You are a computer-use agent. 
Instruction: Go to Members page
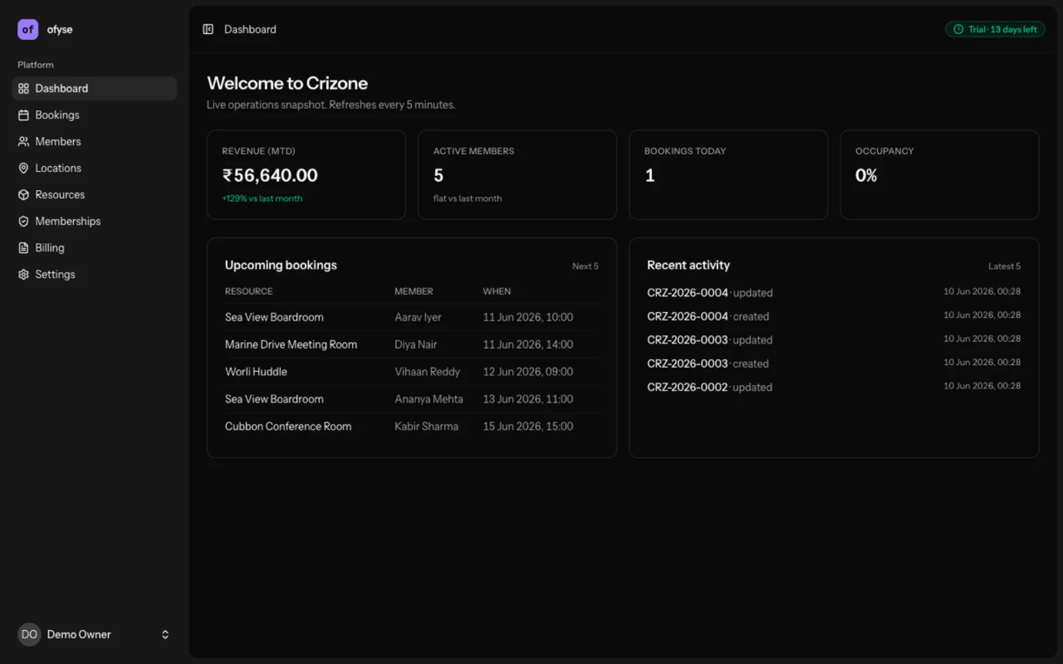click(x=94, y=141)
